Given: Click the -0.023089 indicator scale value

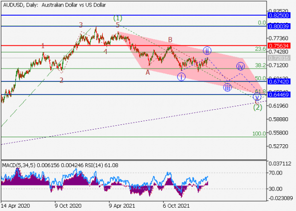Looking at the screenshot, I should 280,198.
